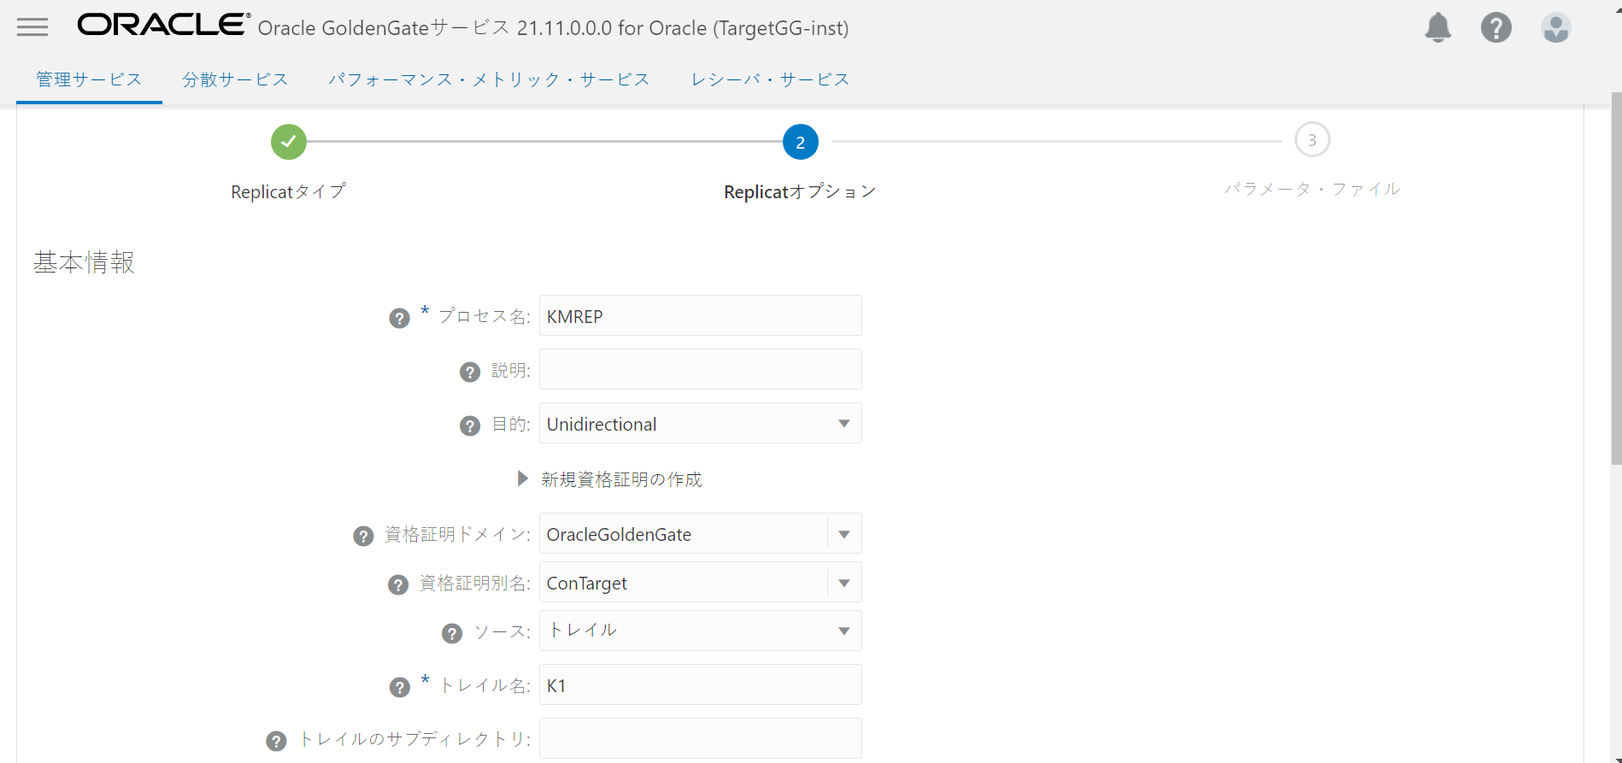The image size is (1622, 763).
Task: Click the 基本情報 section heading
Action: point(84,262)
